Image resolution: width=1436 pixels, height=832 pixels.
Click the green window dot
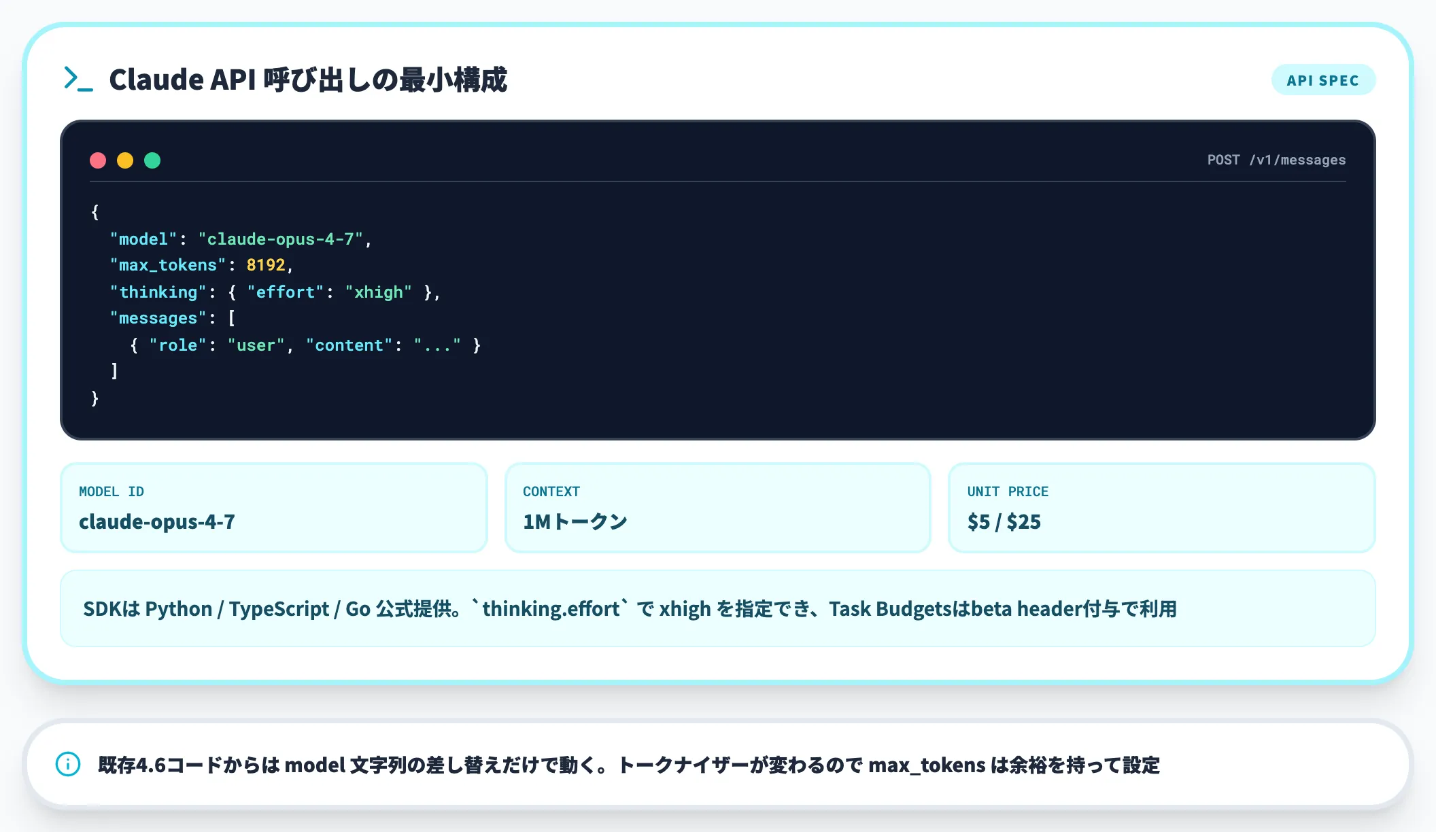[152, 160]
